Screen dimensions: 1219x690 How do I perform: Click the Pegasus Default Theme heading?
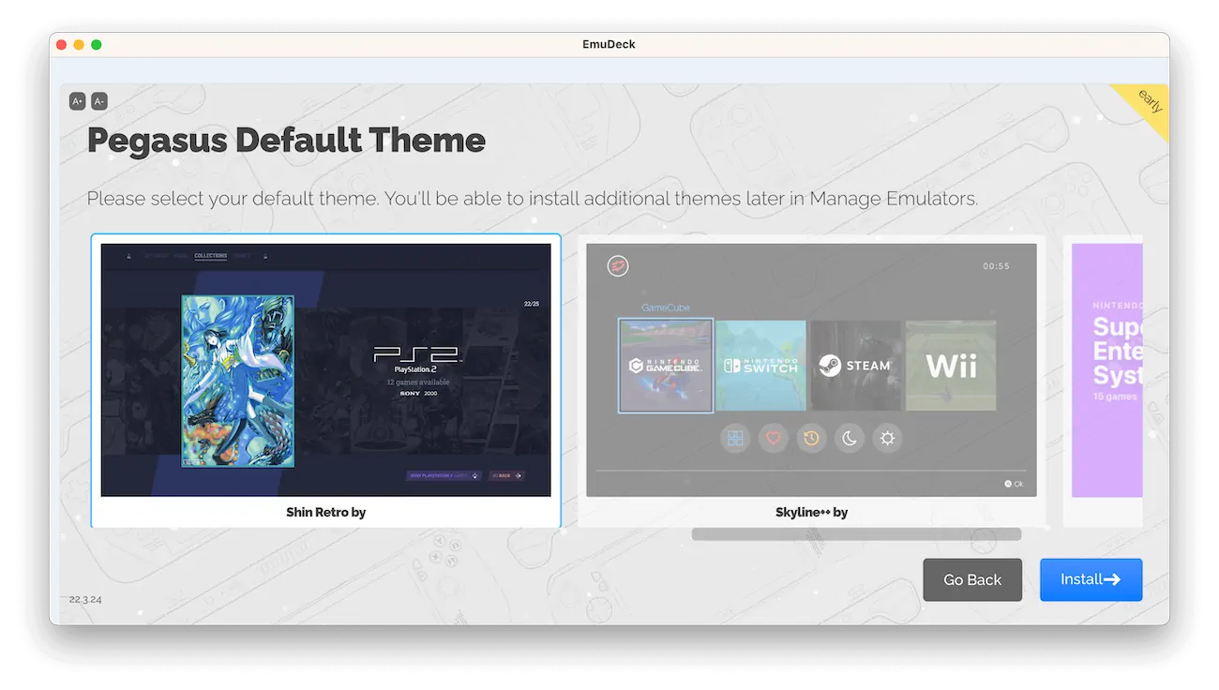tap(286, 141)
